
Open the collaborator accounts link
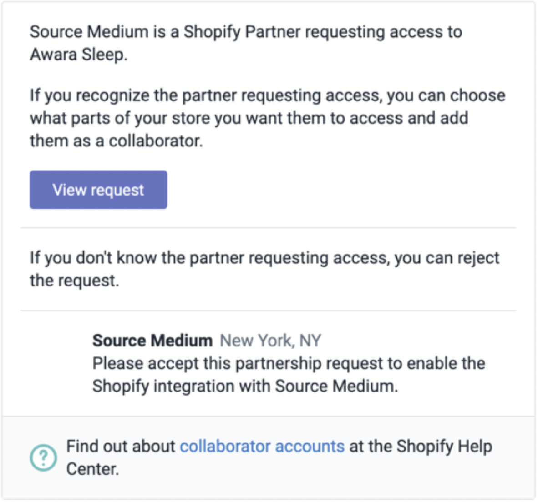(262, 446)
